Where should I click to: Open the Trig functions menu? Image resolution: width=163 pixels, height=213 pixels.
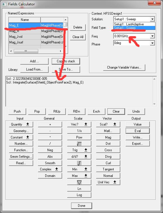pyautogui.click(x=79, y=150)
